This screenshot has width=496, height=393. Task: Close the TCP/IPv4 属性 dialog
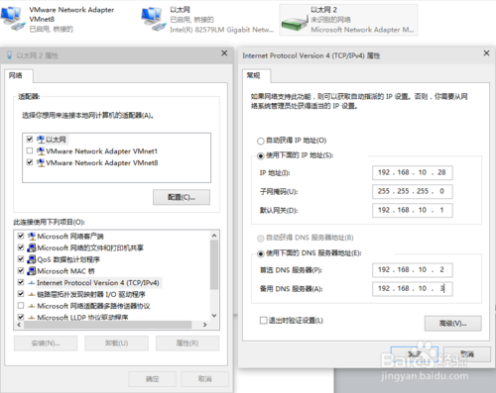pos(486,53)
